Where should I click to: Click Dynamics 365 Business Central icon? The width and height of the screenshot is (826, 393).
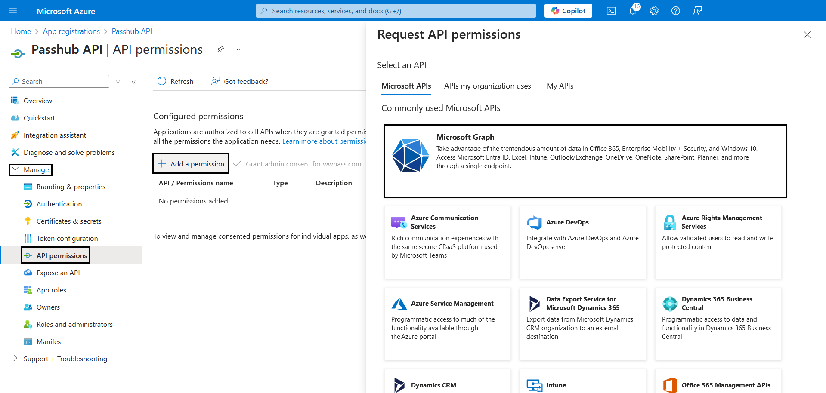pos(670,304)
